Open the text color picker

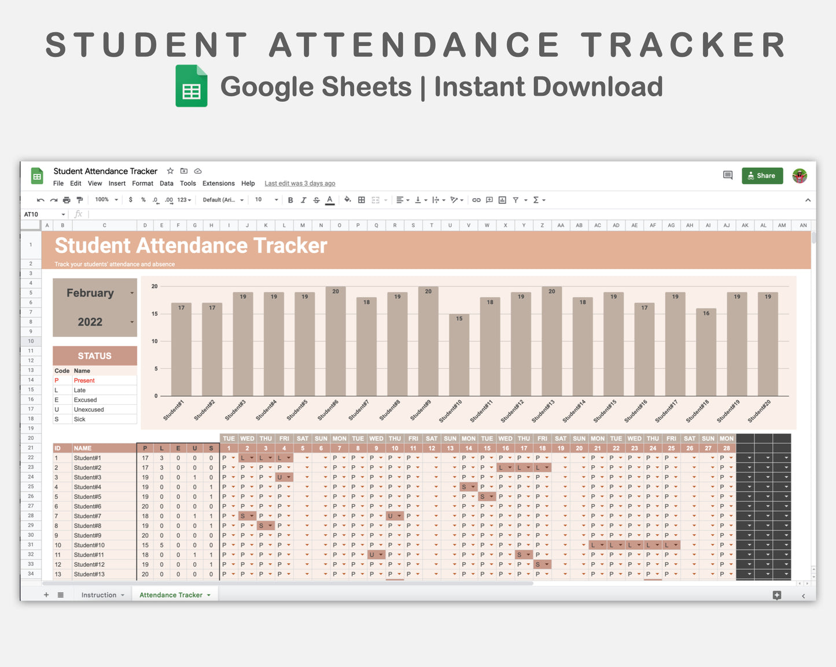[330, 200]
